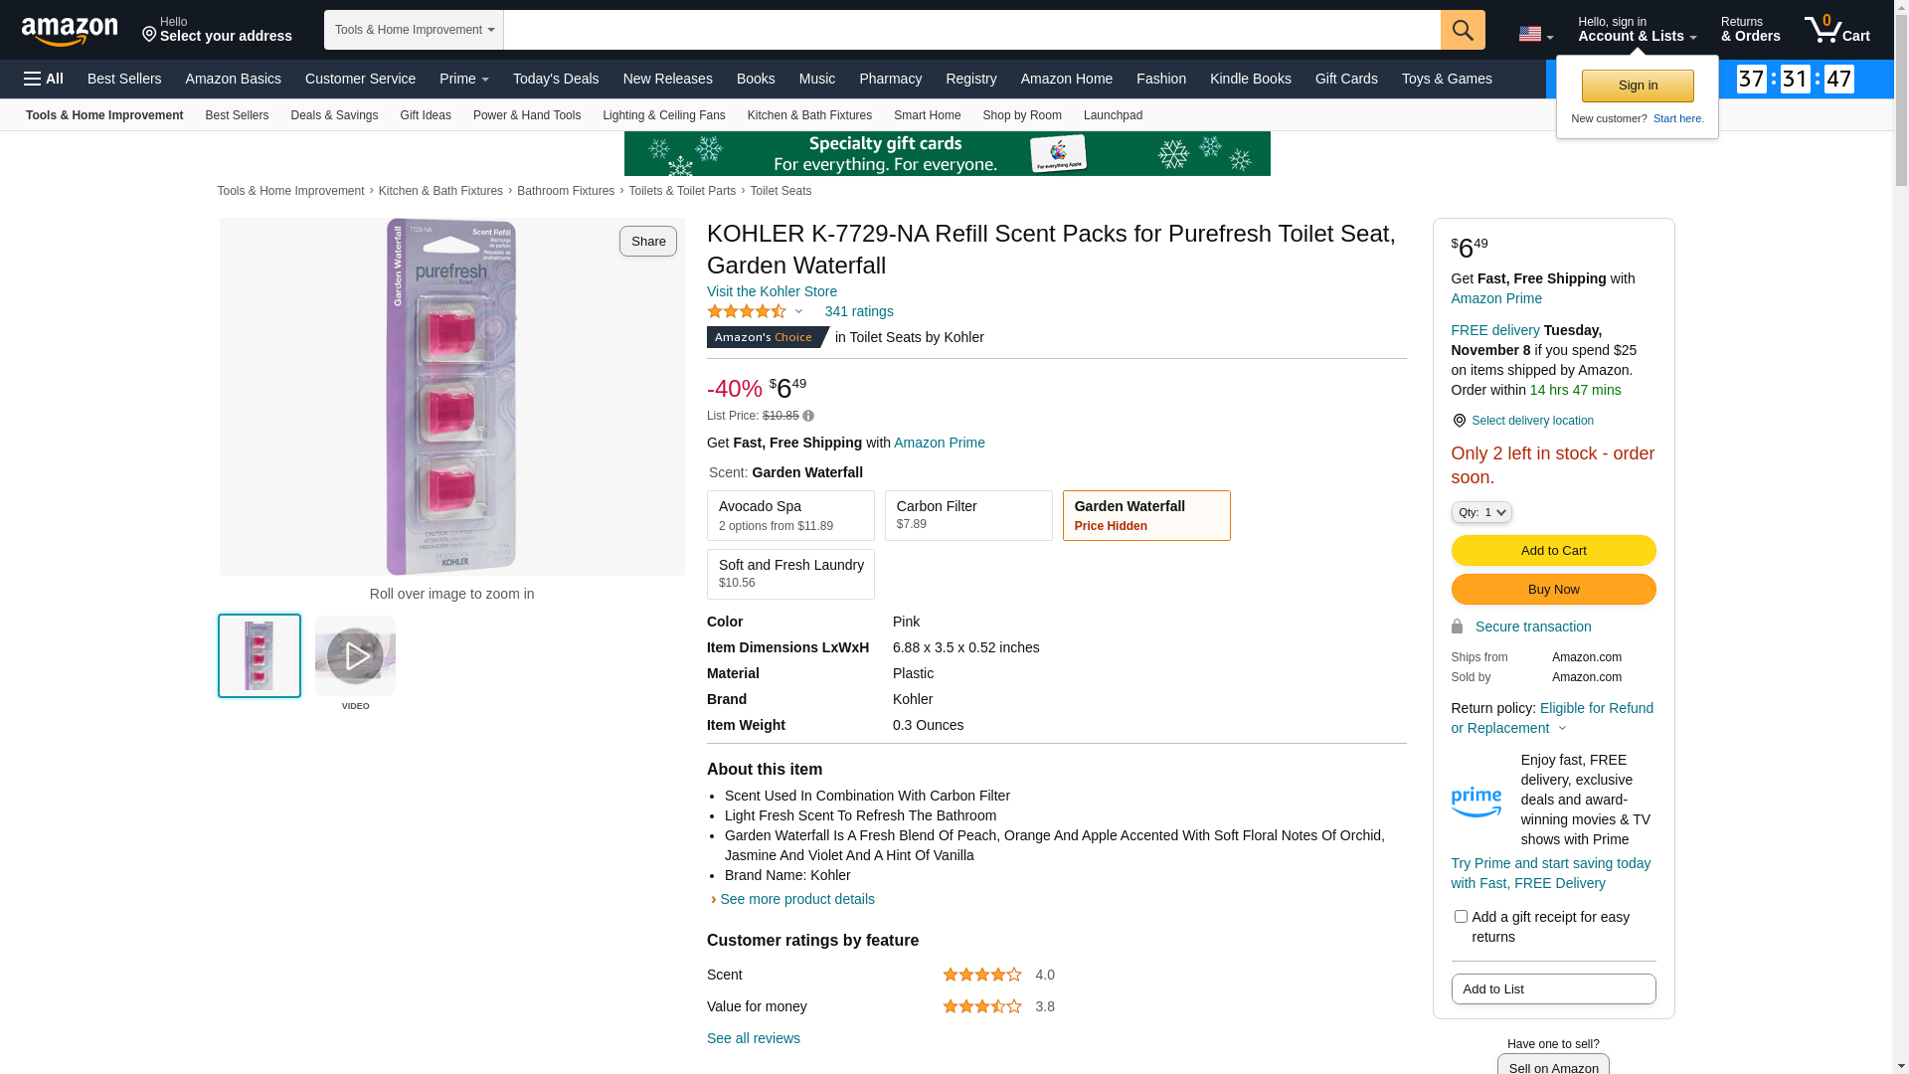This screenshot has height=1074, width=1909.
Task: Visit the Kohler Store link
Action: (x=772, y=291)
